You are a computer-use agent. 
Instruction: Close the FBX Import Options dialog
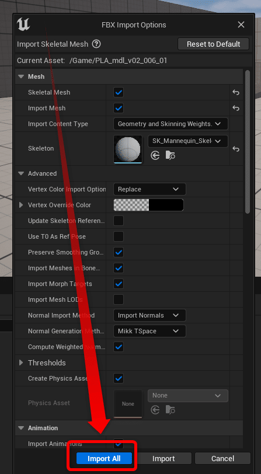point(241,25)
